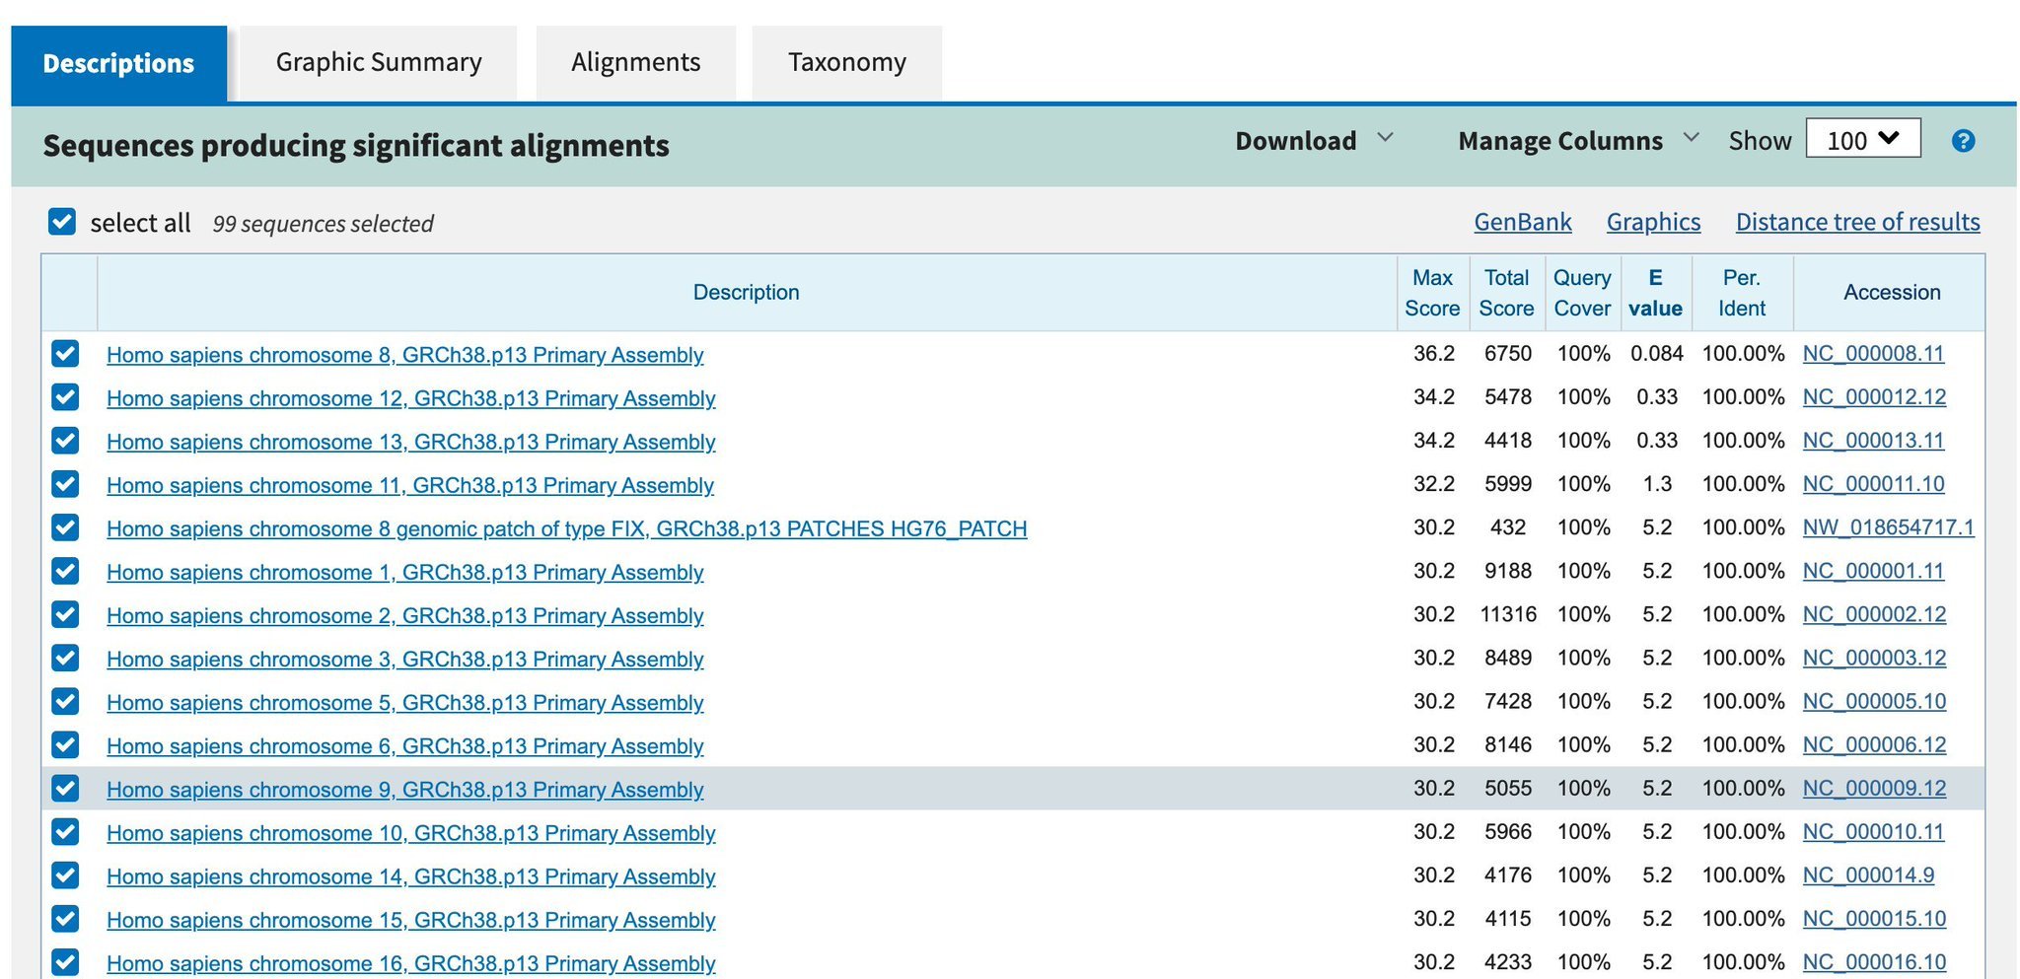Viewport: 2020px width, 979px height.
Task: Open accession NW_018654717.1 link
Action: click(1888, 527)
